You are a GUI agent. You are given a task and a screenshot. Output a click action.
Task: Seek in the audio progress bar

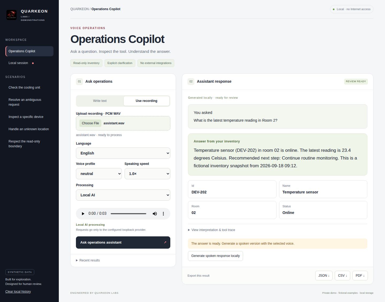(128, 214)
